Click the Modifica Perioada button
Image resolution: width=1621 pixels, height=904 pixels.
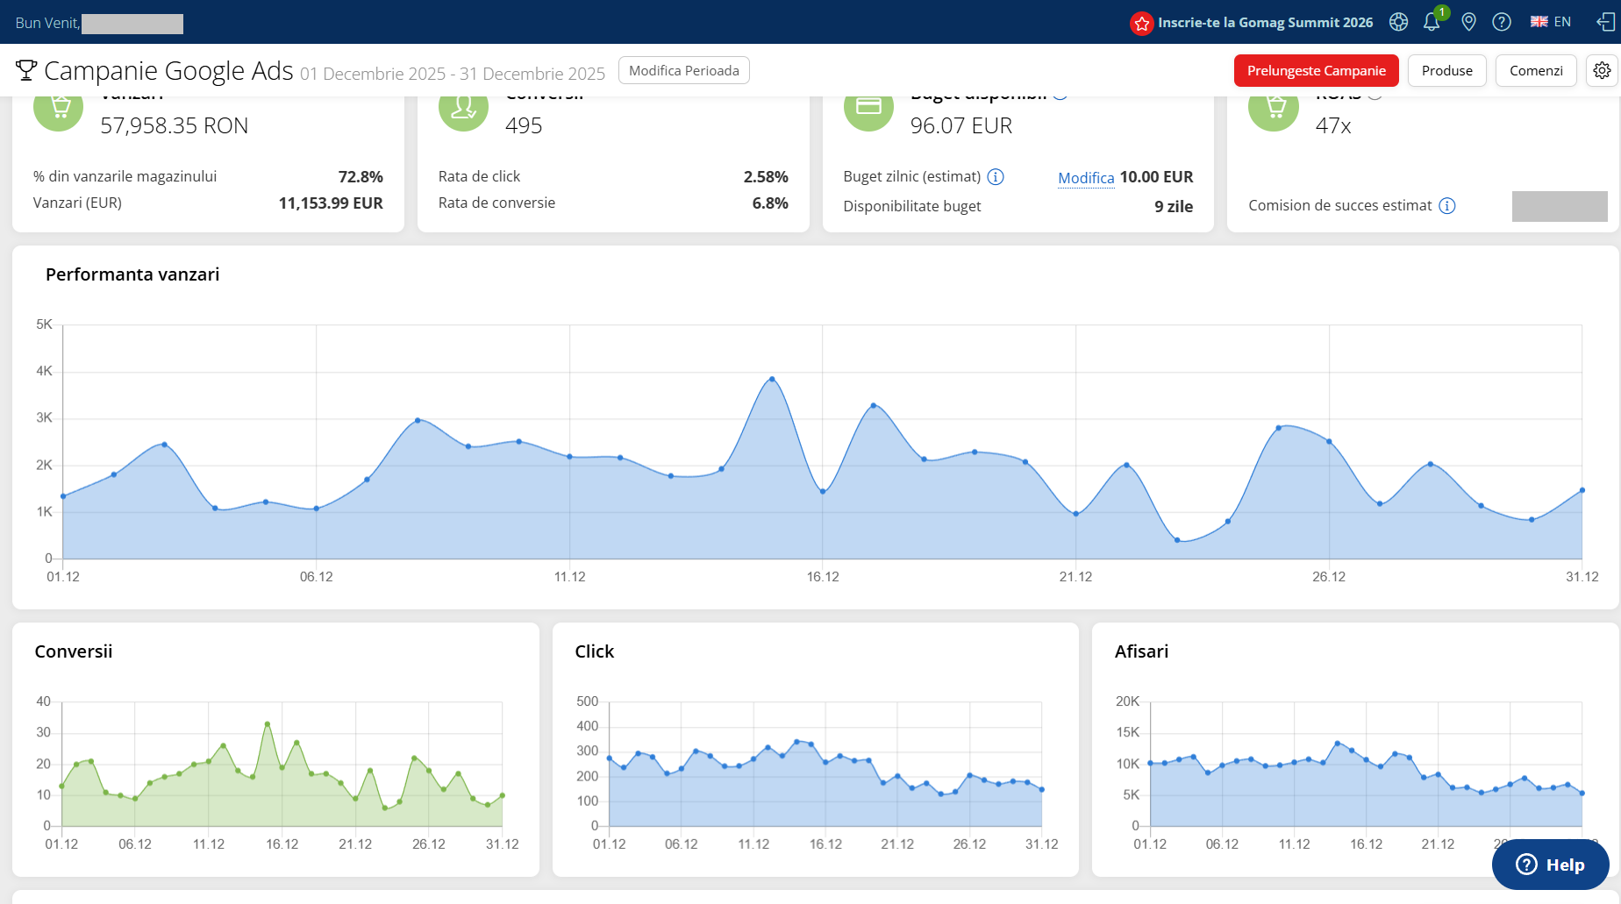[684, 71]
